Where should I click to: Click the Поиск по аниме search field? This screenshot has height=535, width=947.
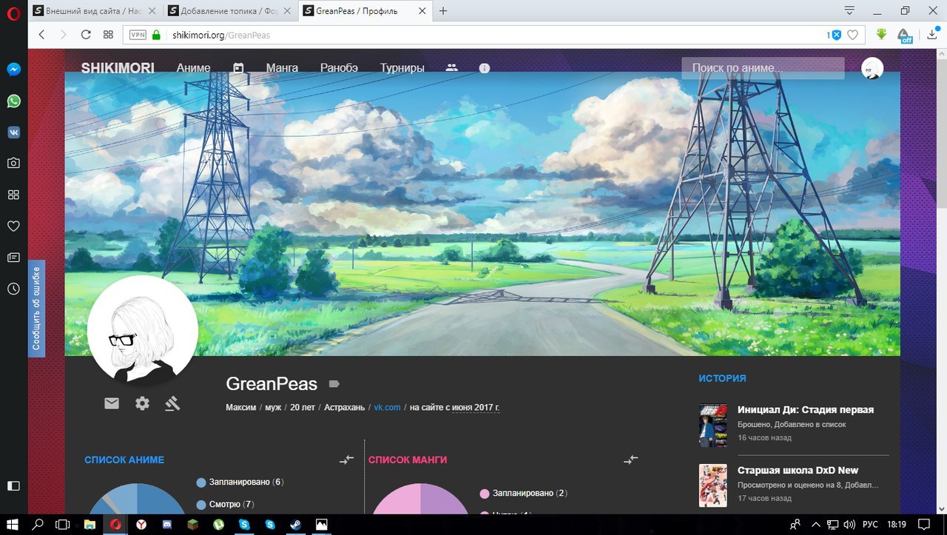tap(763, 68)
